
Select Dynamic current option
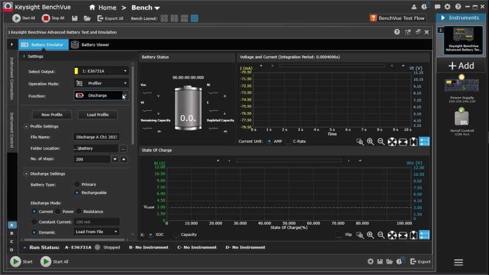[34, 233]
